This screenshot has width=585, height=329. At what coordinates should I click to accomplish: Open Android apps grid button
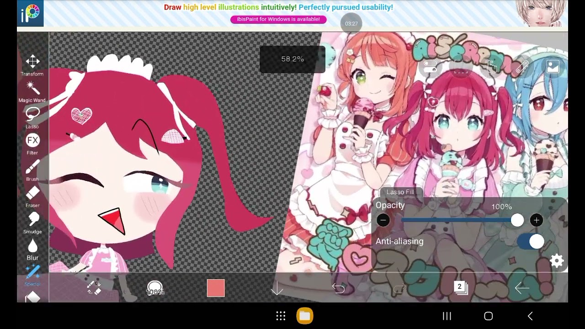[x=281, y=316]
